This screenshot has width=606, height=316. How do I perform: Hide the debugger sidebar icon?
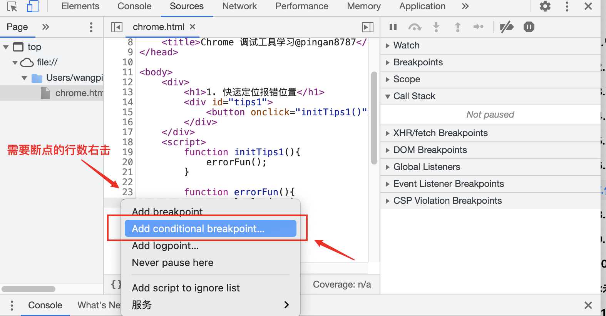click(368, 27)
